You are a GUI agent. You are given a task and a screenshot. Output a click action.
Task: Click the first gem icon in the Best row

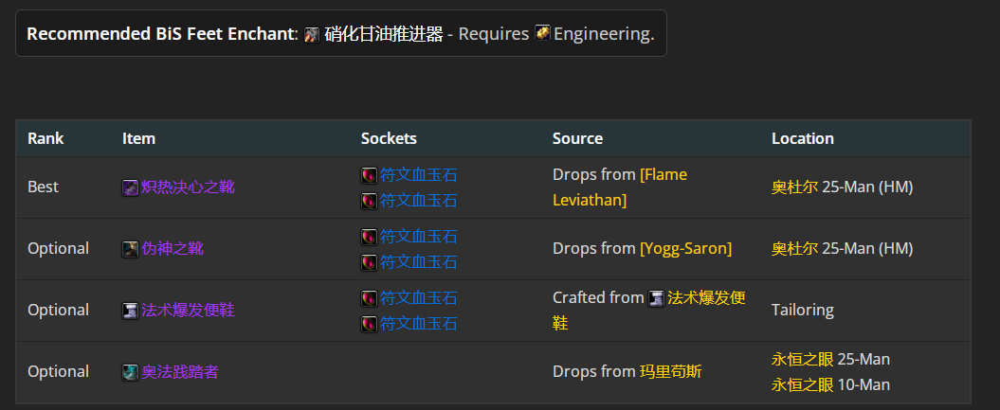pyautogui.click(x=369, y=176)
